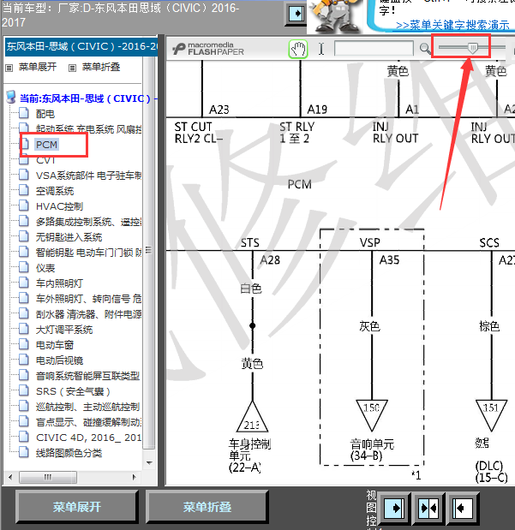
Task: Click the 菜单折叠 text link at tree top
Action: (101, 67)
